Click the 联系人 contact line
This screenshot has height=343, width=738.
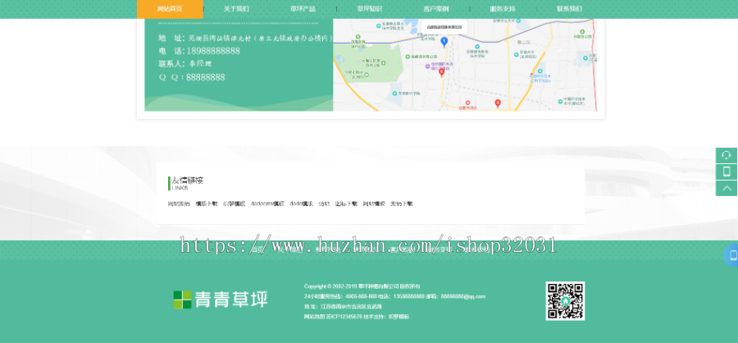tap(185, 64)
